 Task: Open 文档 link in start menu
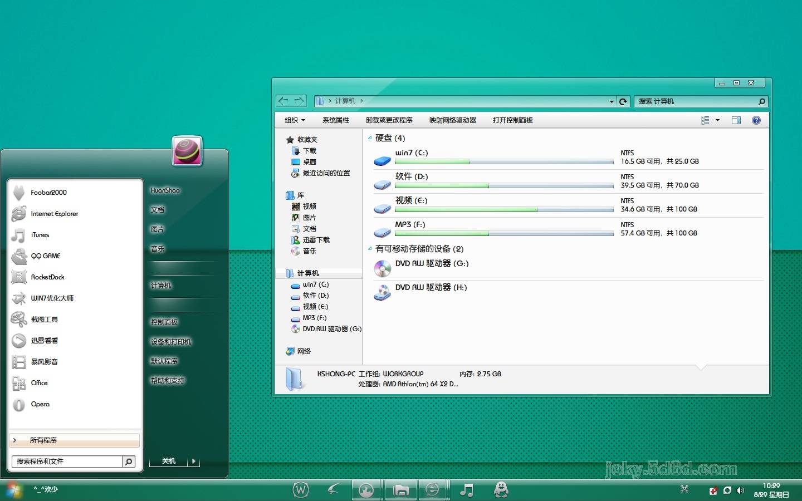(x=158, y=210)
